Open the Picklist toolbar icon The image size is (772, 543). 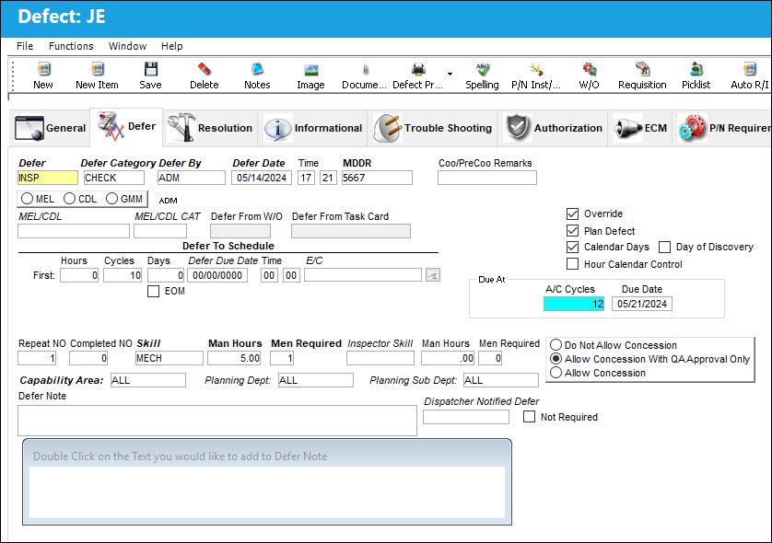696,69
